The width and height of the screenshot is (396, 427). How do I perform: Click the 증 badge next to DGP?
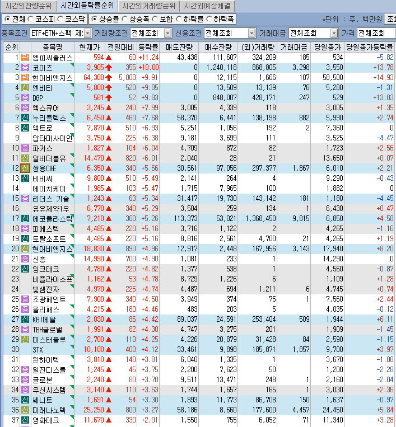coord(25,98)
